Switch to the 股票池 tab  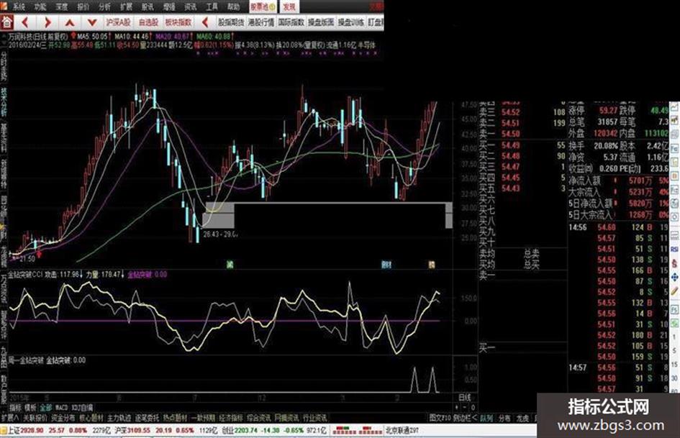(263, 6)
